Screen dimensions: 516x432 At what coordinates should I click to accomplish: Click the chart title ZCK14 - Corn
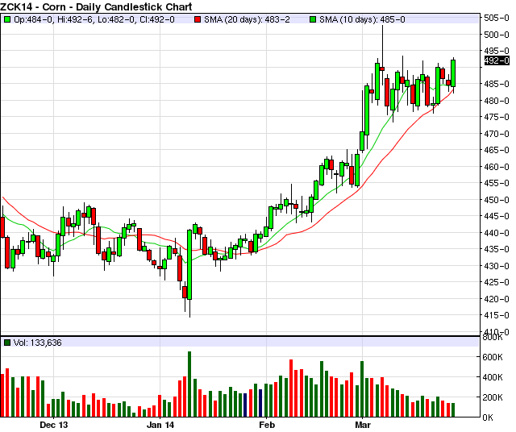pos(96,6)
